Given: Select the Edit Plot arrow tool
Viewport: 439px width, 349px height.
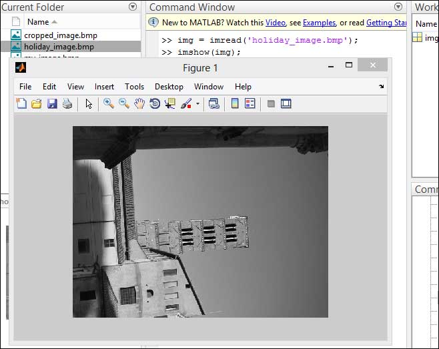Looking at the screenshot, I should 88,103.
